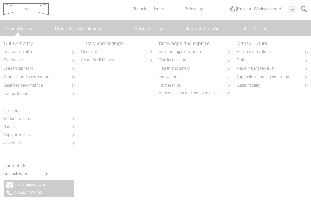Viewport: 311px width, 214px height.
Task: Click arrow beside Quality assurance
Action: click(229, 61)
